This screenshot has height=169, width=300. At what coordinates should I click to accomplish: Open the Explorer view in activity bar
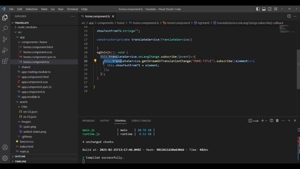(x=5, y=18)
